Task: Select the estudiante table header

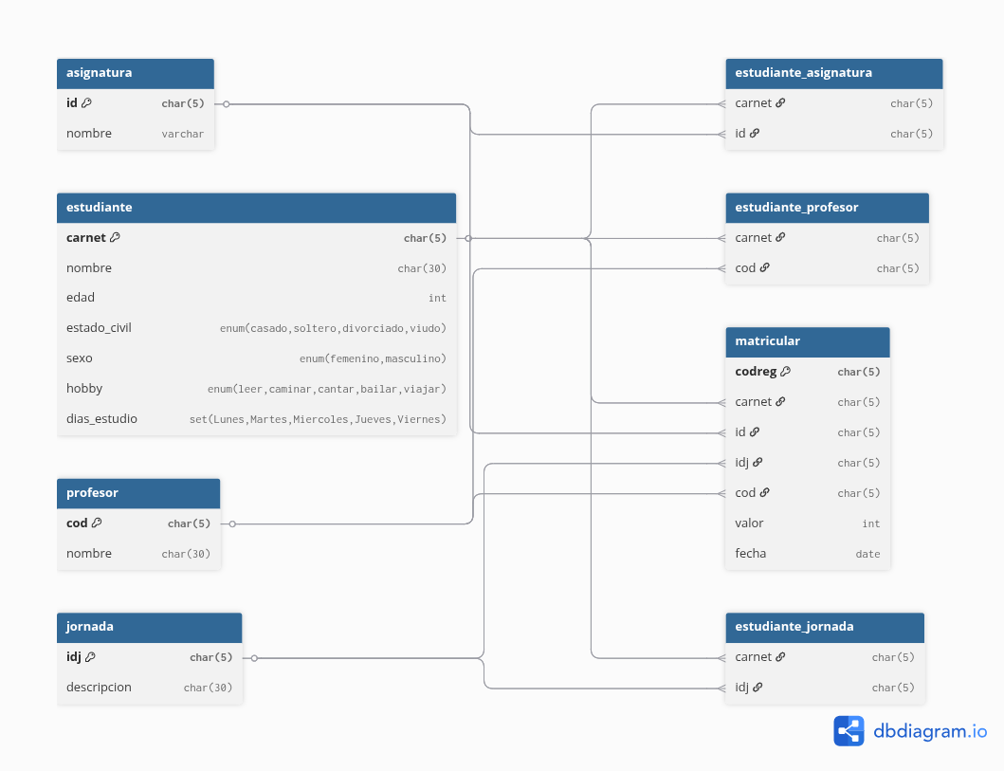Action: [x=256, y=208]
